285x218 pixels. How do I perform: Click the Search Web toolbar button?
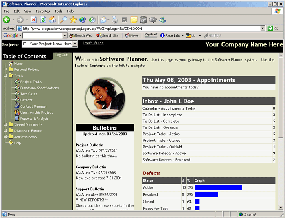(81, 36)
